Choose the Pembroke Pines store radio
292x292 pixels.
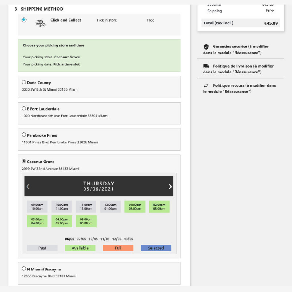coord(24,135)
